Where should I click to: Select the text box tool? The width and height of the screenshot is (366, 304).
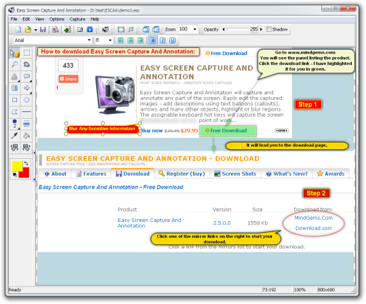14,88
